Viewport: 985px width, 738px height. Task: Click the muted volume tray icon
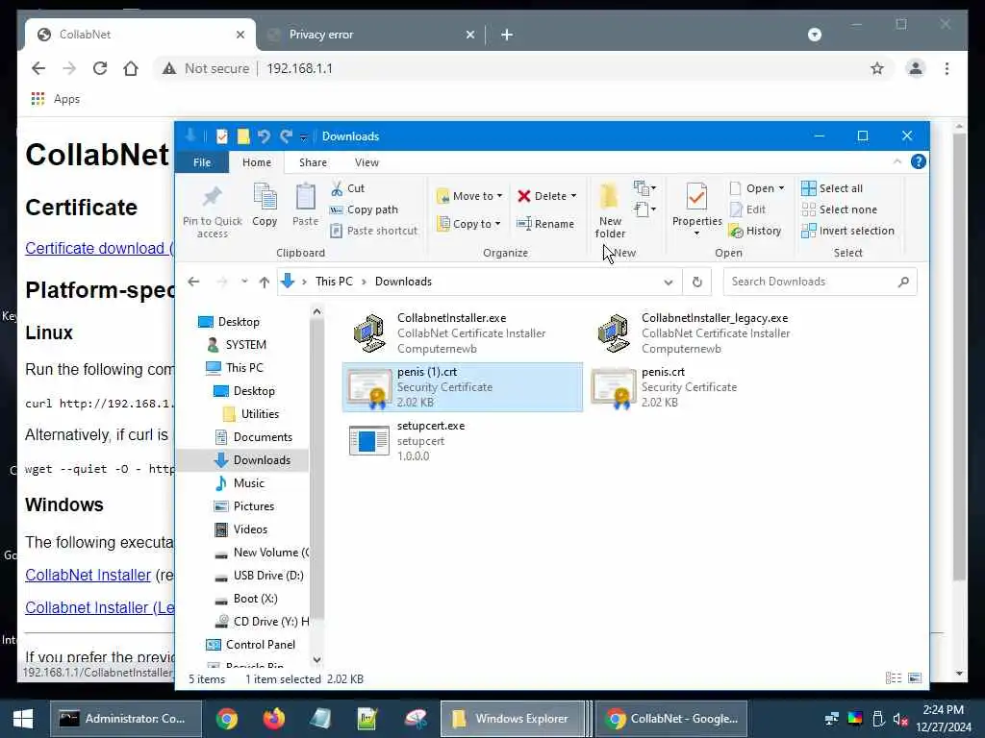pos(900,719)
